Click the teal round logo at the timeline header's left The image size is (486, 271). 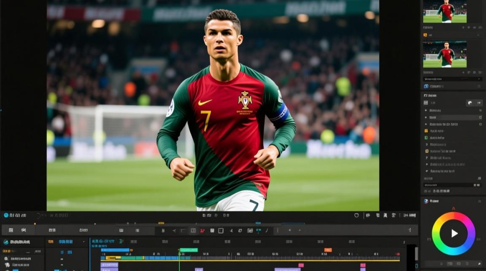(x=6, y=215)
